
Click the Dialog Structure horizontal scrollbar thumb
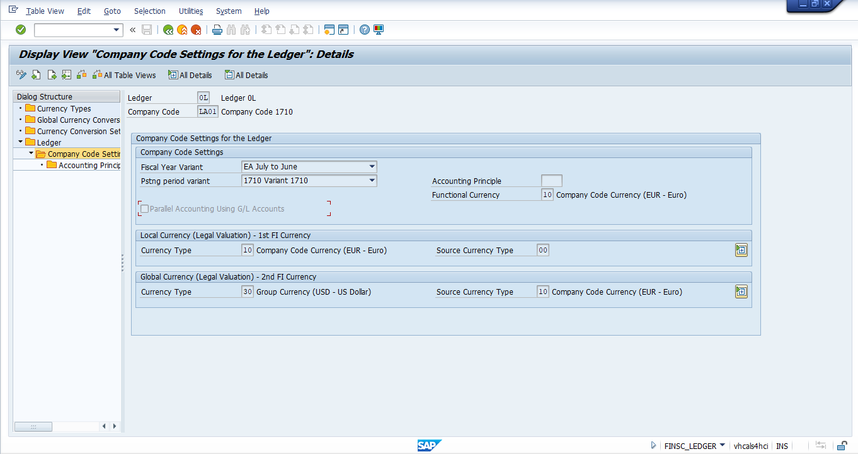click(x=33, y=426)
